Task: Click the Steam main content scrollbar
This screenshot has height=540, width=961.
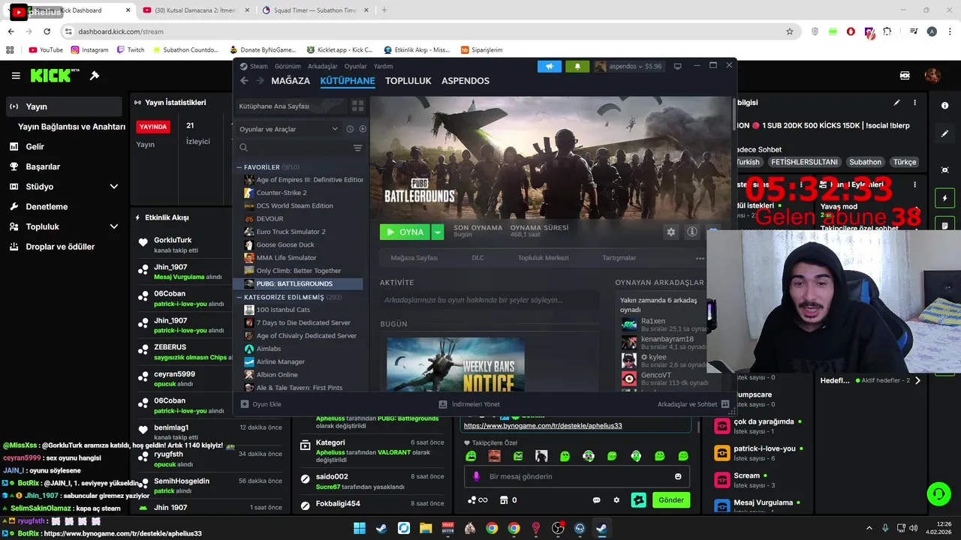Action: pyautogui.click(x=734, y=112)
